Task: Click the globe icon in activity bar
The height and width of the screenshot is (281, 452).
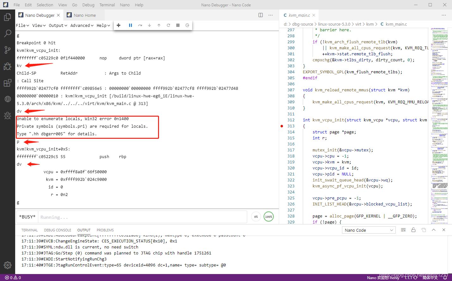Action: (x=8, y=99)
